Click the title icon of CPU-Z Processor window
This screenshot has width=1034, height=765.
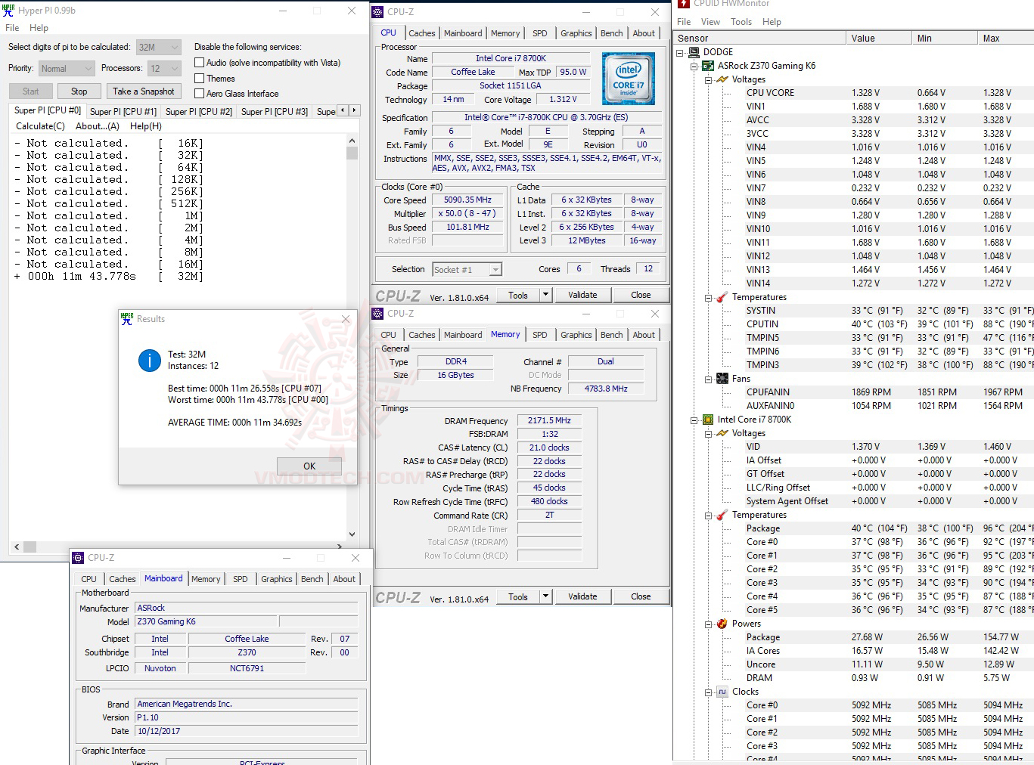(x=378, y=12)
